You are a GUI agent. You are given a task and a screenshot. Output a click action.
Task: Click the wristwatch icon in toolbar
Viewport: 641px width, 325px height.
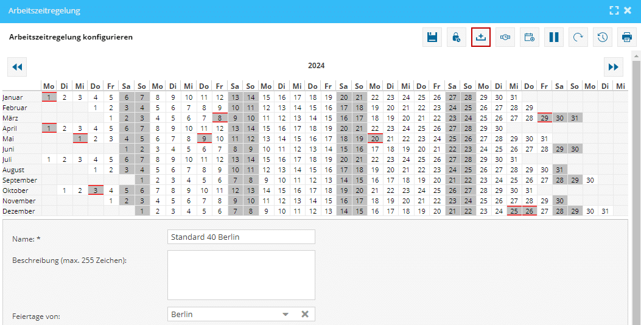(505, 37)
